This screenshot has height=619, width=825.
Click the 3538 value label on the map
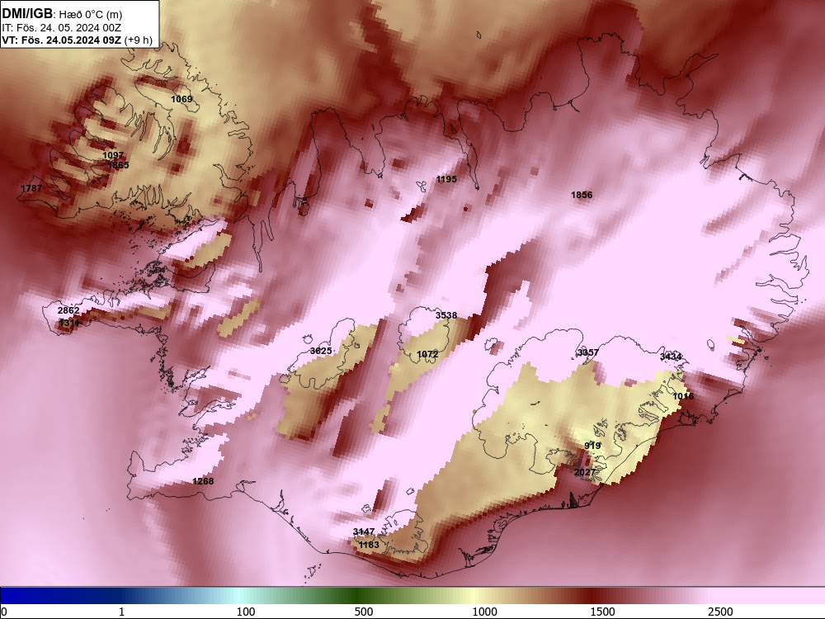[446, 315]
